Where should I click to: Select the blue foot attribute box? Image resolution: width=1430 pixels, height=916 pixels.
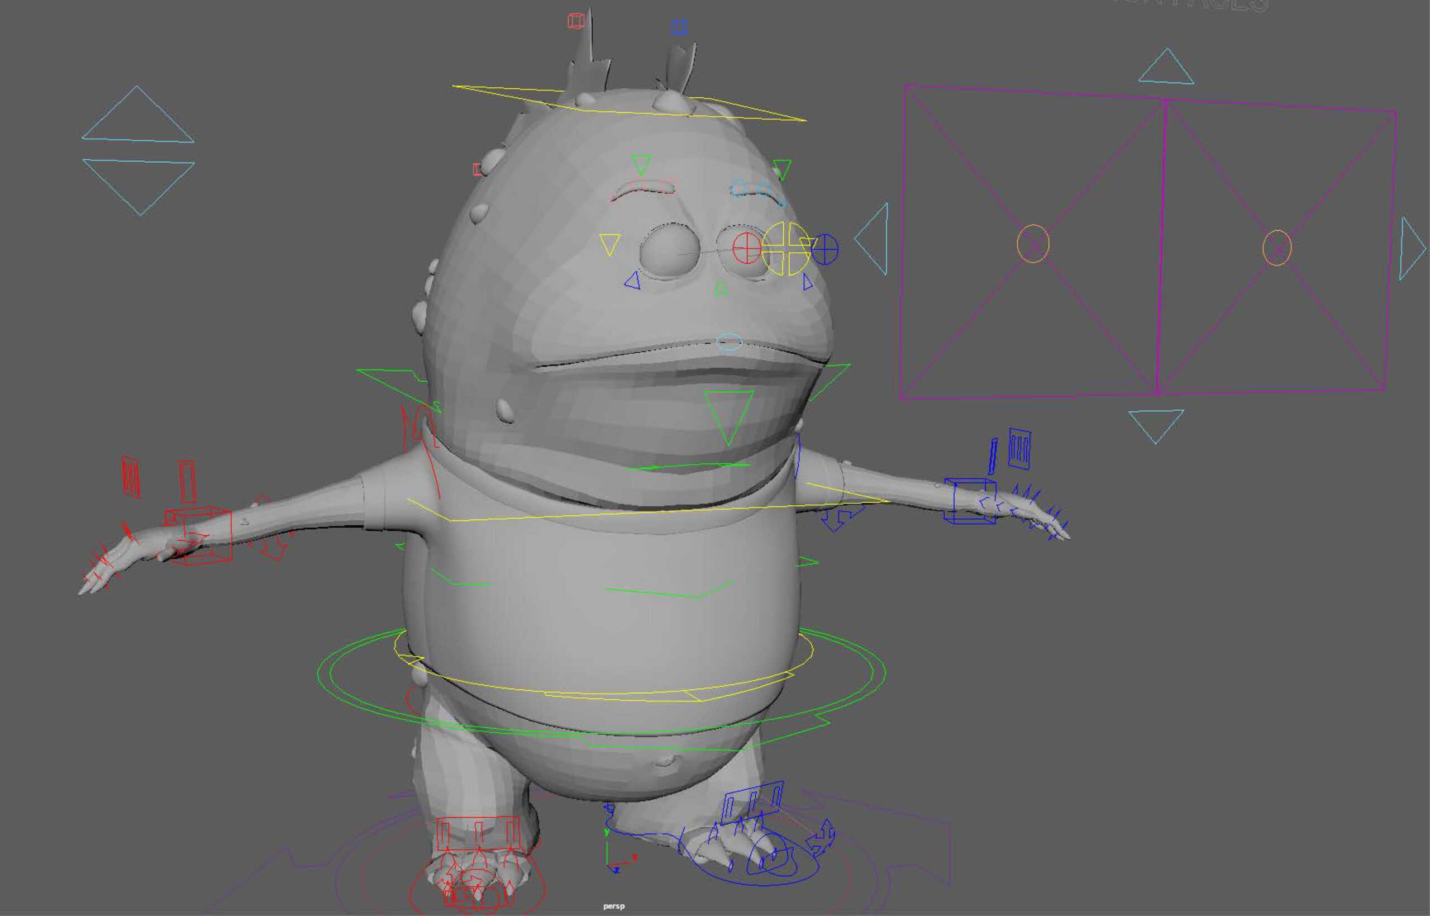pyautogui.click(x=753, y=803)
